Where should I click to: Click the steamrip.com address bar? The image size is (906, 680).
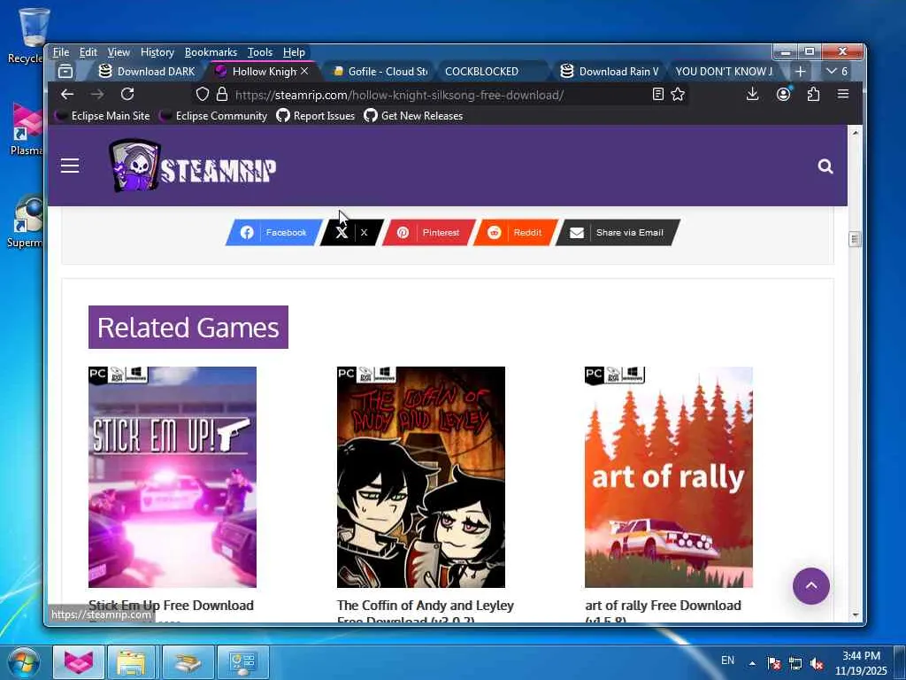pos(439,94)
